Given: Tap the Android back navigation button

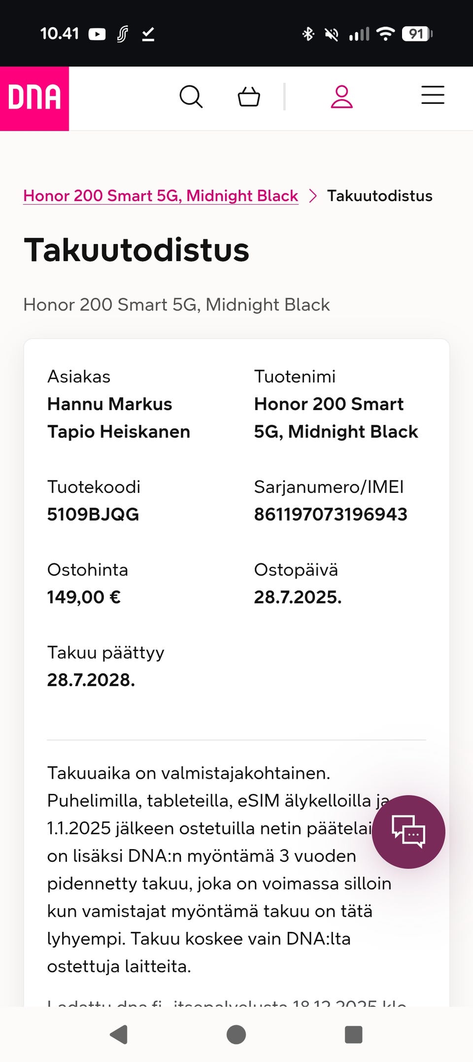Looking at the screenshot, I should pos(119,1034).
